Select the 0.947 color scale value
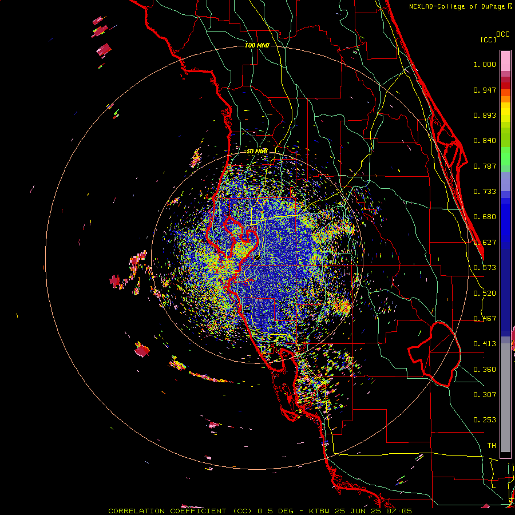The image size is (515, 515). tap(485, 90)
